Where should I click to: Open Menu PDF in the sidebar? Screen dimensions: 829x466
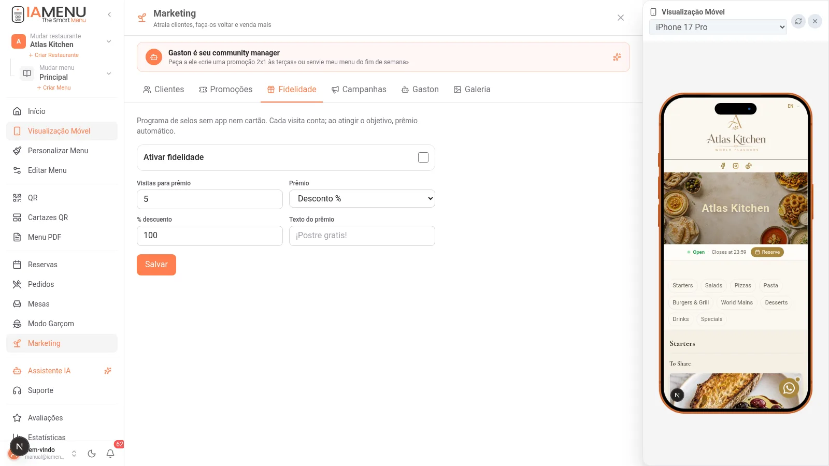coord(62,237)
